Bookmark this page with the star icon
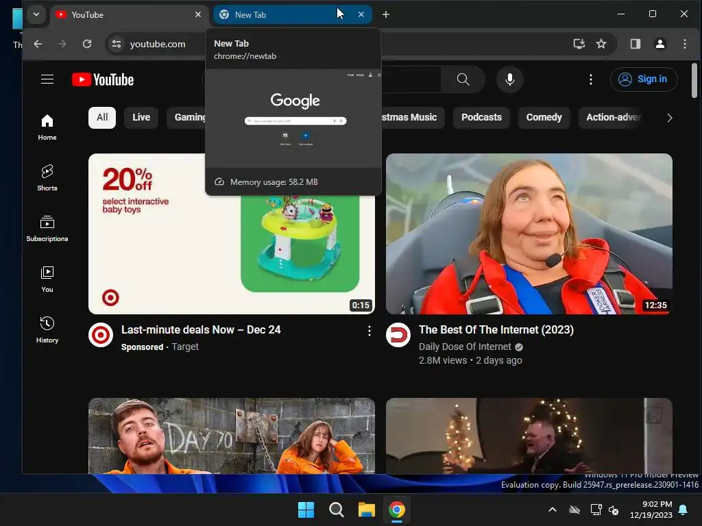Image resolution: width=702 pixels, height=526 pixels. [x=601, y=44]
